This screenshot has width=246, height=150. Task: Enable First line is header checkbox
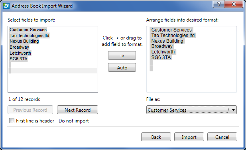pos(12,120)
